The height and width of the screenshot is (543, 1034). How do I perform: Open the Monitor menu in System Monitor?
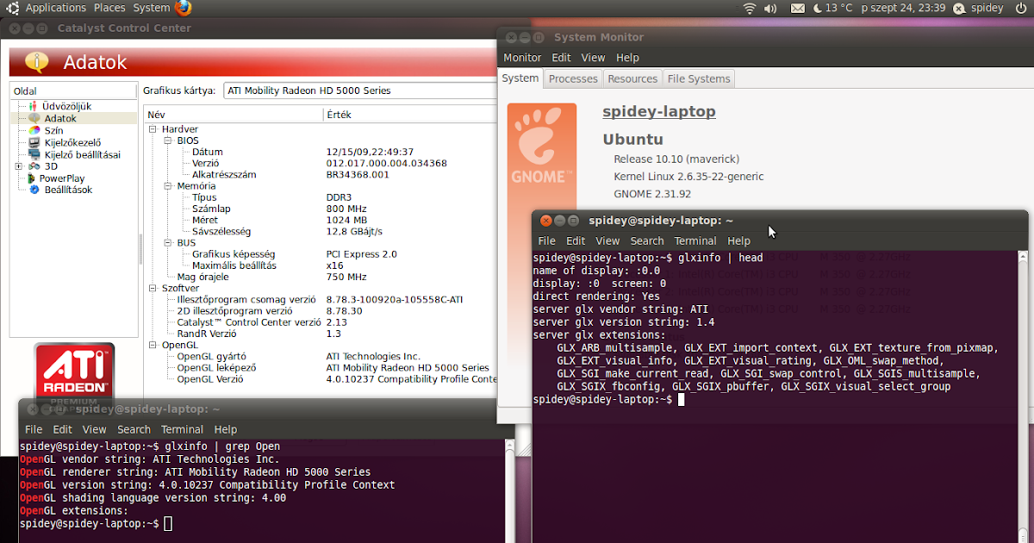coord(522,58)
